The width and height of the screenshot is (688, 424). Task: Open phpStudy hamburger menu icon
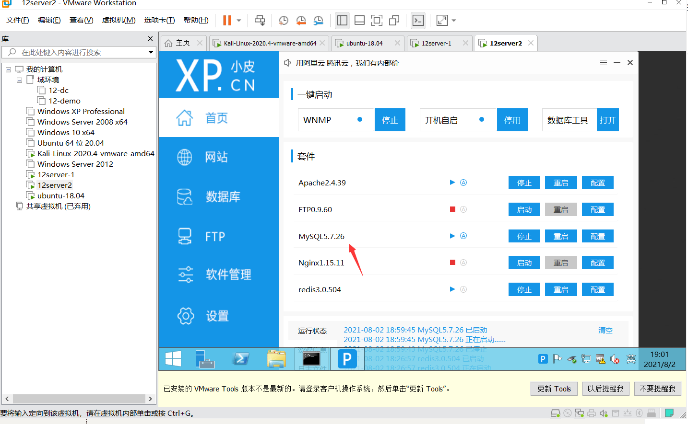(604, 63)
